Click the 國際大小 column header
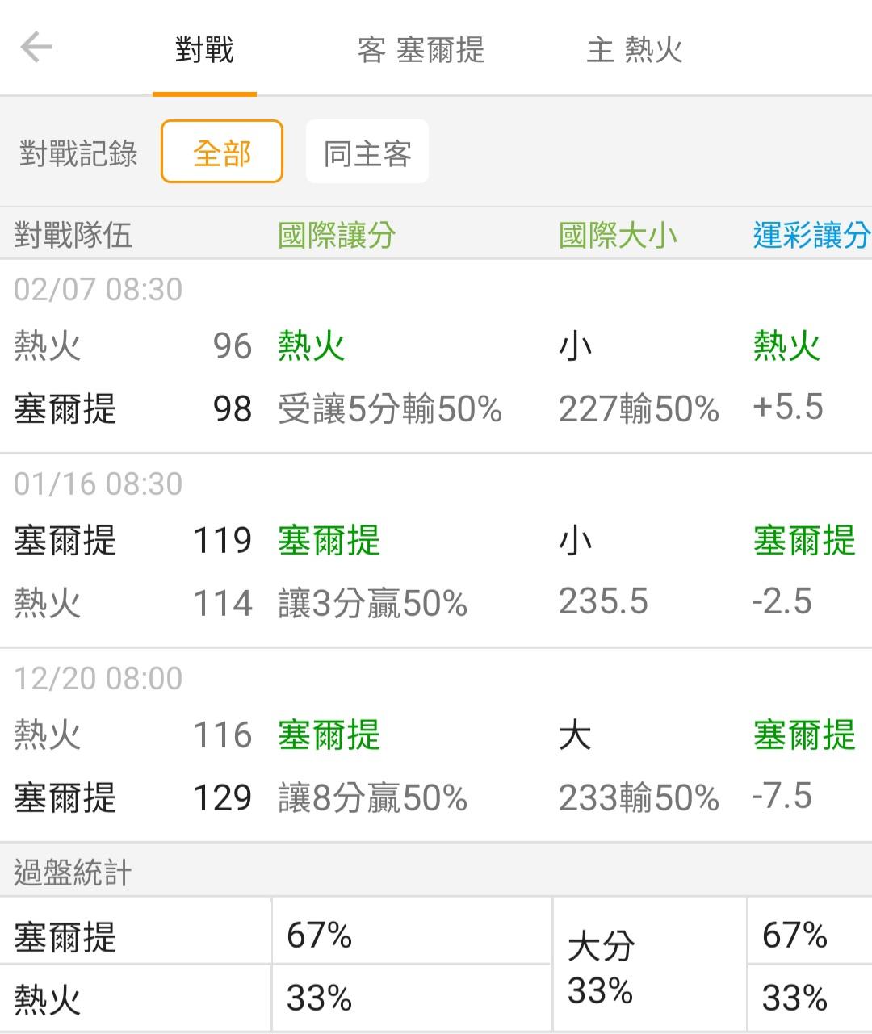The height and width of the screenshot is (1034, 872). pyautogui.click(x=618, y=235)
